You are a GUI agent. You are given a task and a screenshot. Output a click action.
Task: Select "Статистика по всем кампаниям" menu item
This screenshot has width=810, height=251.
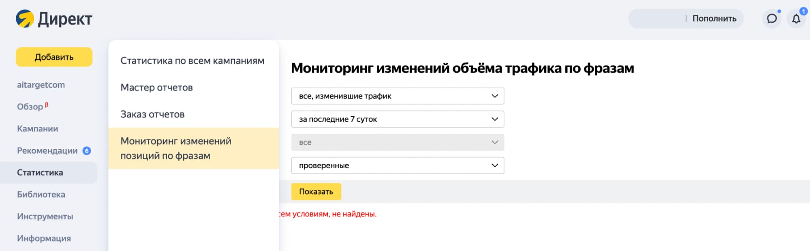pyautogui.click(x=192, y=60)
